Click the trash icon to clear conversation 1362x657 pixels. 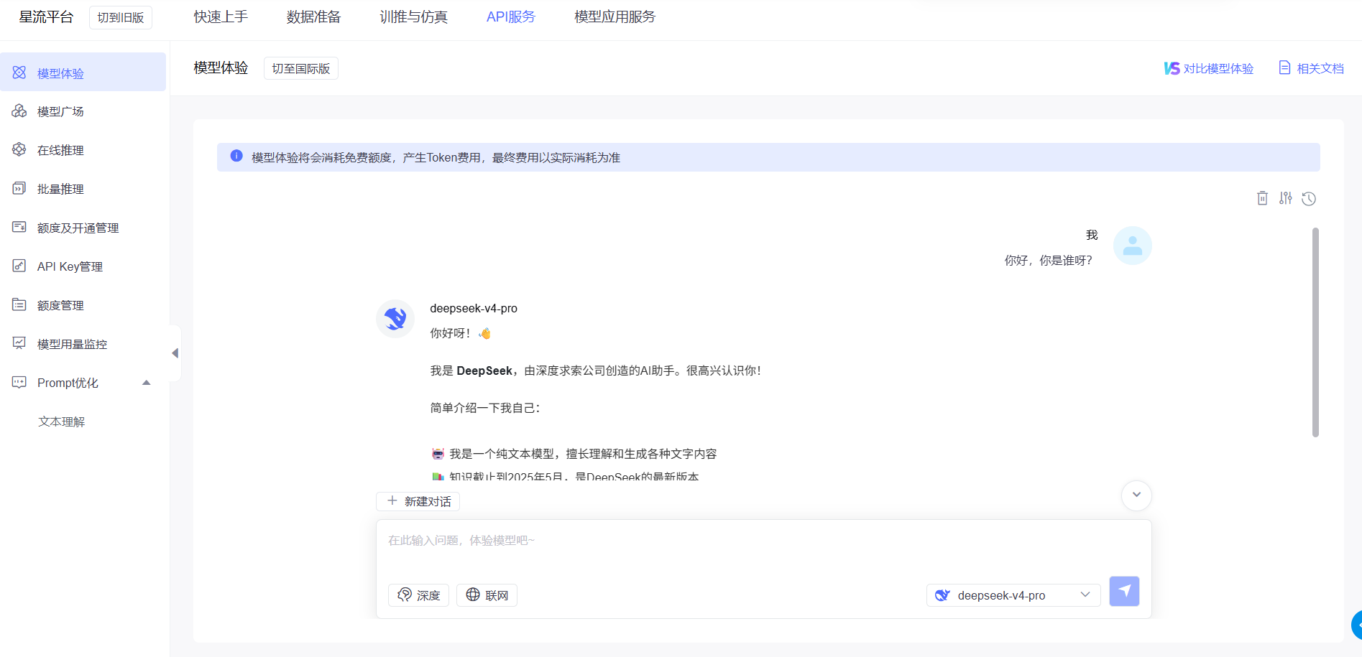coord(1262,198)
